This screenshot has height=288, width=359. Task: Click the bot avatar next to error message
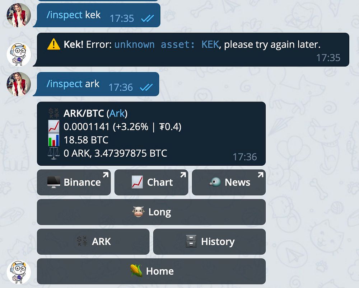19,55
